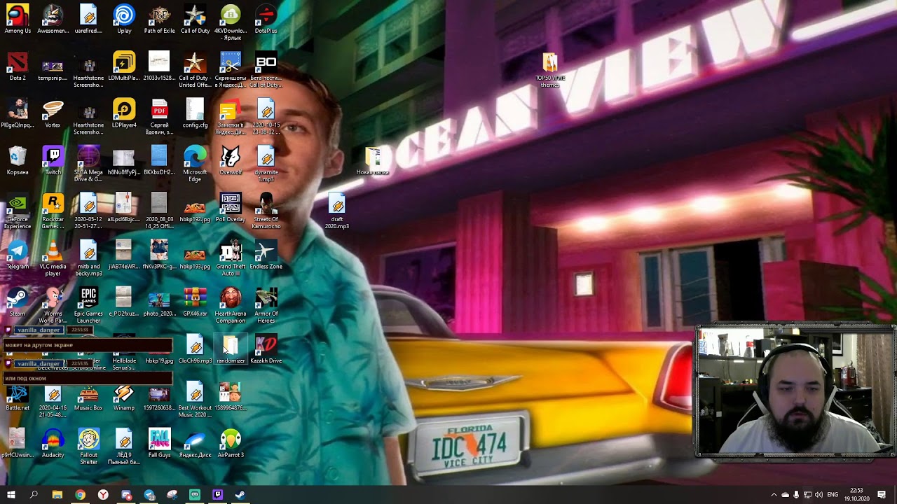
Task: Open Telegram desktop shortcut
Action: tap(18, 255)
